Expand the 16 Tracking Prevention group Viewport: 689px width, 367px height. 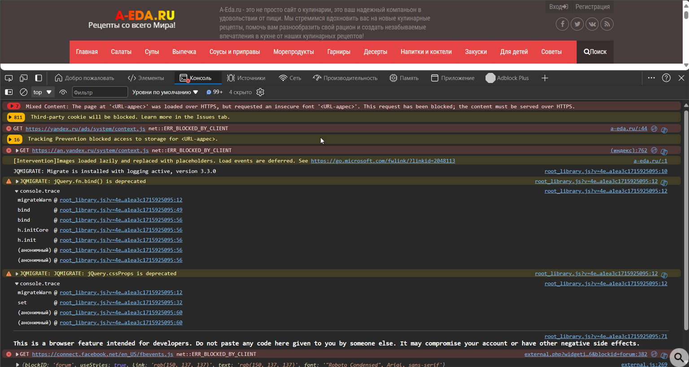(15, 139)
